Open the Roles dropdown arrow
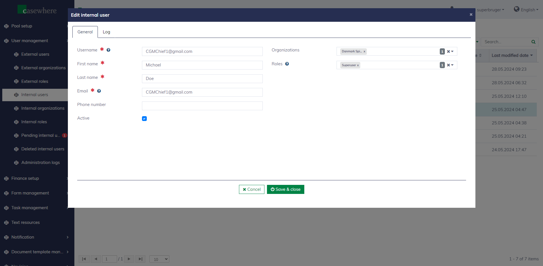This screenshot has width=543, height=266. 453,65
